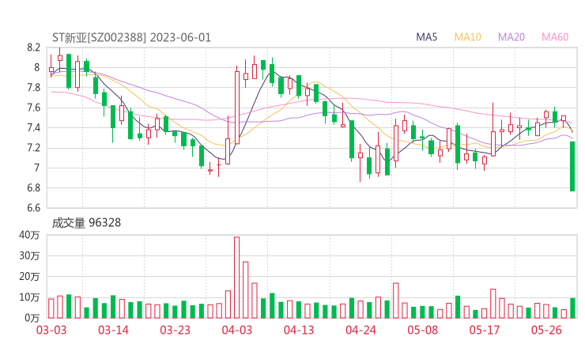
Task: Click the 8.2 price axis value
Action: point(33,47)
